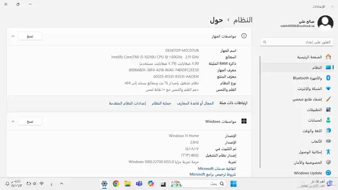Viewport: 338px width, 190px height.
Task: Open شروط ترخيص برامج Microsoft link
Action: (x=212, y=174)
